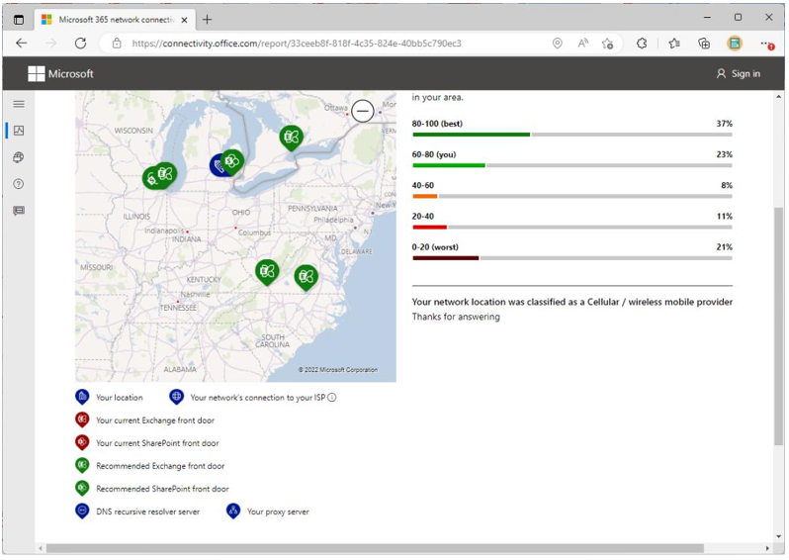Click the 80-100 (best) progress bar
Image resolution: width=789 pixels, height=560 pixels.
(x=572, y=135)
